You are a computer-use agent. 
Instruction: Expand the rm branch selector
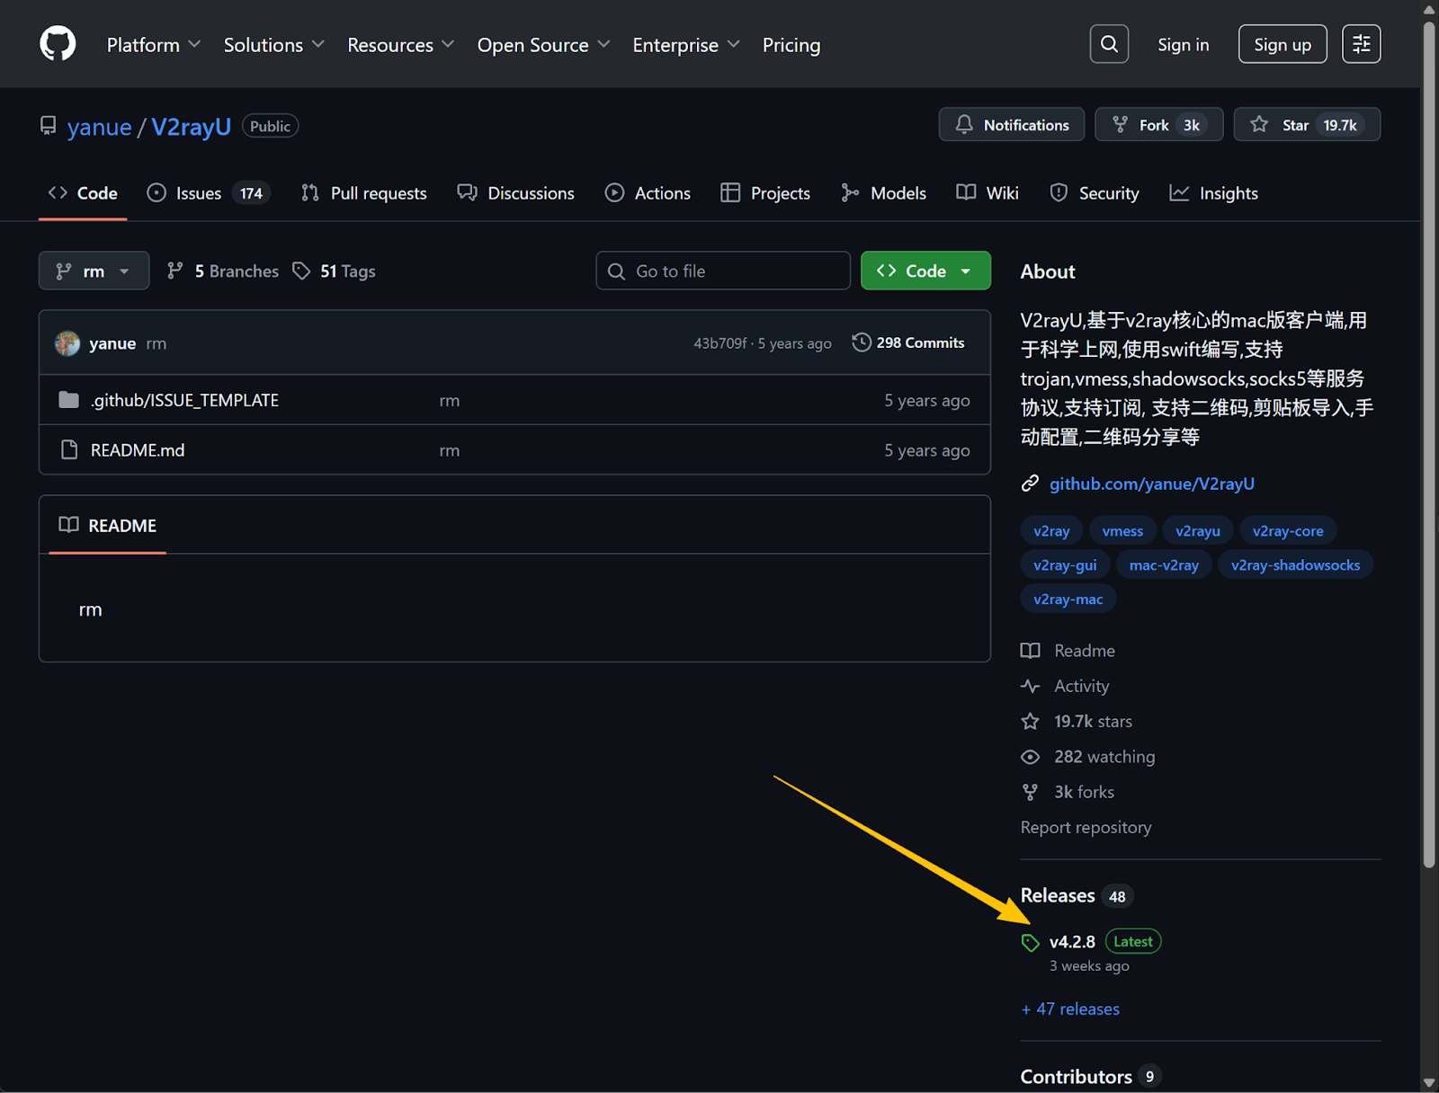tap(94, 271)
